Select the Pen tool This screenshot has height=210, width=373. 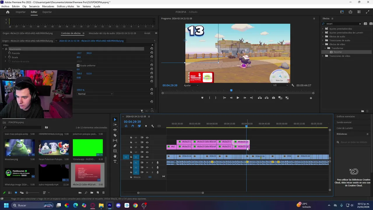tap(115, 146)
